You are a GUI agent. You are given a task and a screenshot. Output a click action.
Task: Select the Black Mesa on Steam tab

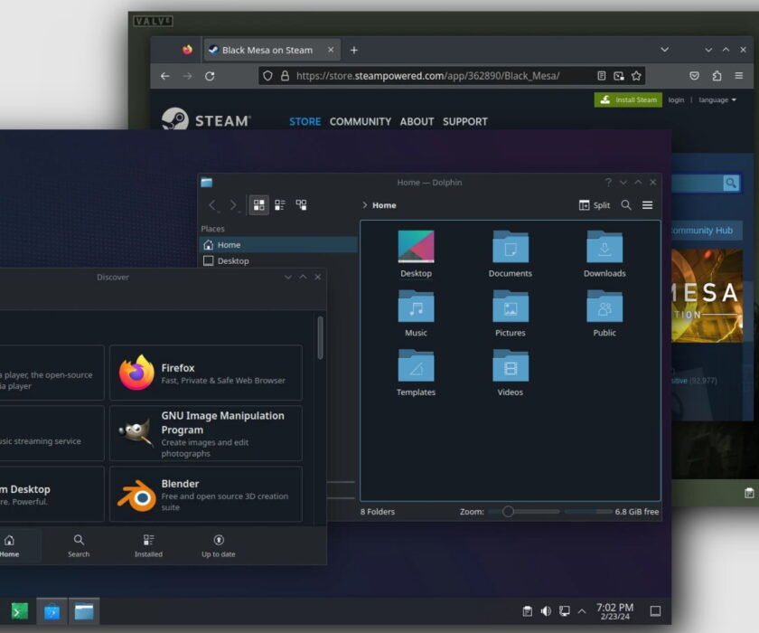coord(272,50)
